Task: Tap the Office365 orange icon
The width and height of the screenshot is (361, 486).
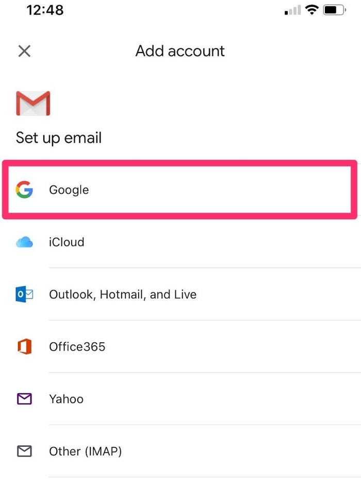Action: click(x=25, y=346)
